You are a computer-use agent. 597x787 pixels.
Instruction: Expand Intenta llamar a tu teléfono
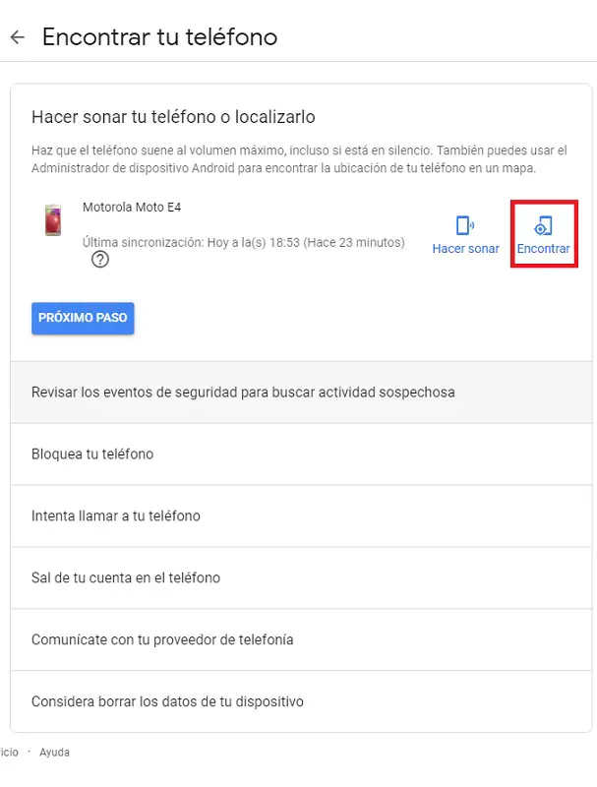coord(301,515)
